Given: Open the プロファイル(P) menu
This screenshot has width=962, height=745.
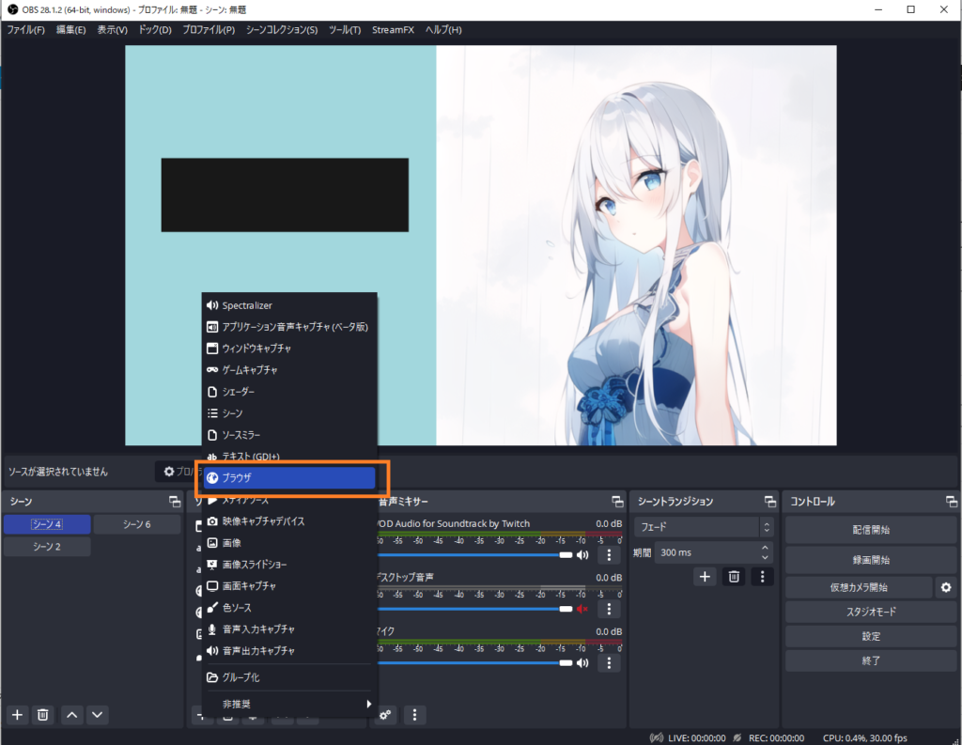Looking at the screenshot, I should coord(209,29).
